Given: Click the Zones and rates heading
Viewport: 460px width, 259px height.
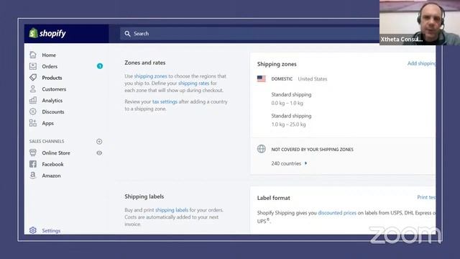Looking at the screenshot, I should [x=145, y=63].
